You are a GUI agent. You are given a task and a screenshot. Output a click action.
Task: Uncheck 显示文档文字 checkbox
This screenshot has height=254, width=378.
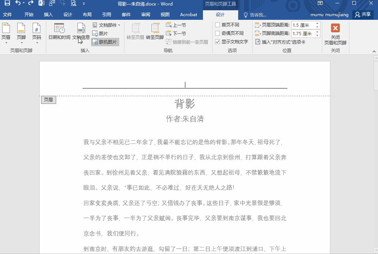[218, 42]
